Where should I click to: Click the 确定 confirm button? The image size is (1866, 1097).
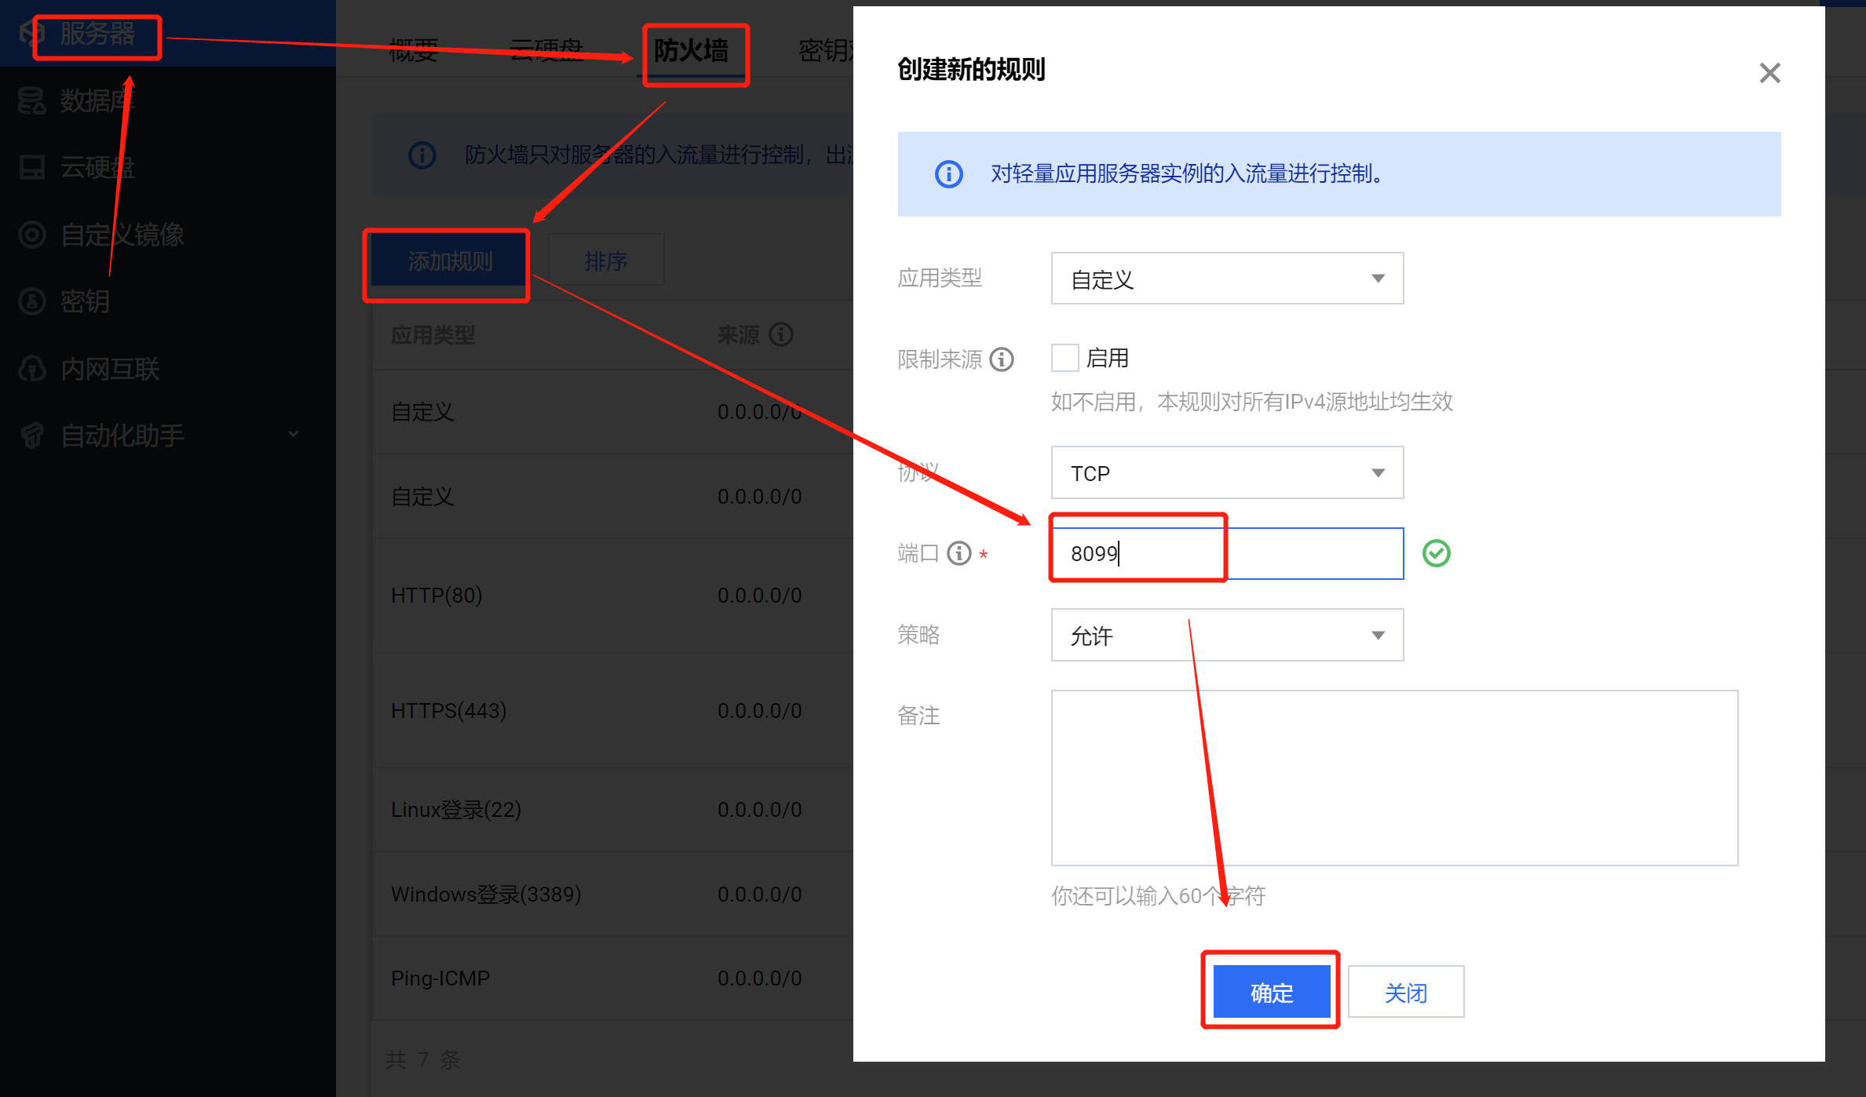[x=1271, y=992]
